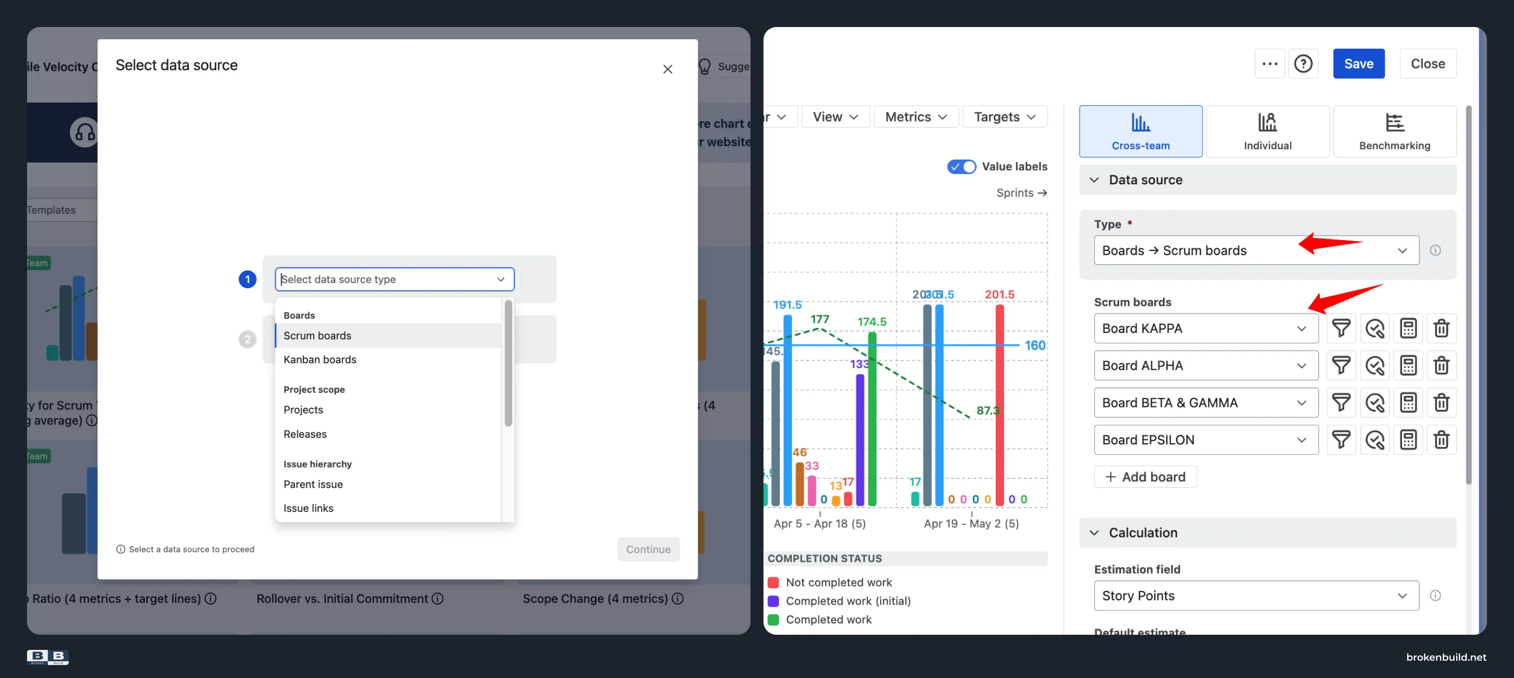Select Projects from the list
This screenshot has height=678, width=1514.
[x=388, y=409]
